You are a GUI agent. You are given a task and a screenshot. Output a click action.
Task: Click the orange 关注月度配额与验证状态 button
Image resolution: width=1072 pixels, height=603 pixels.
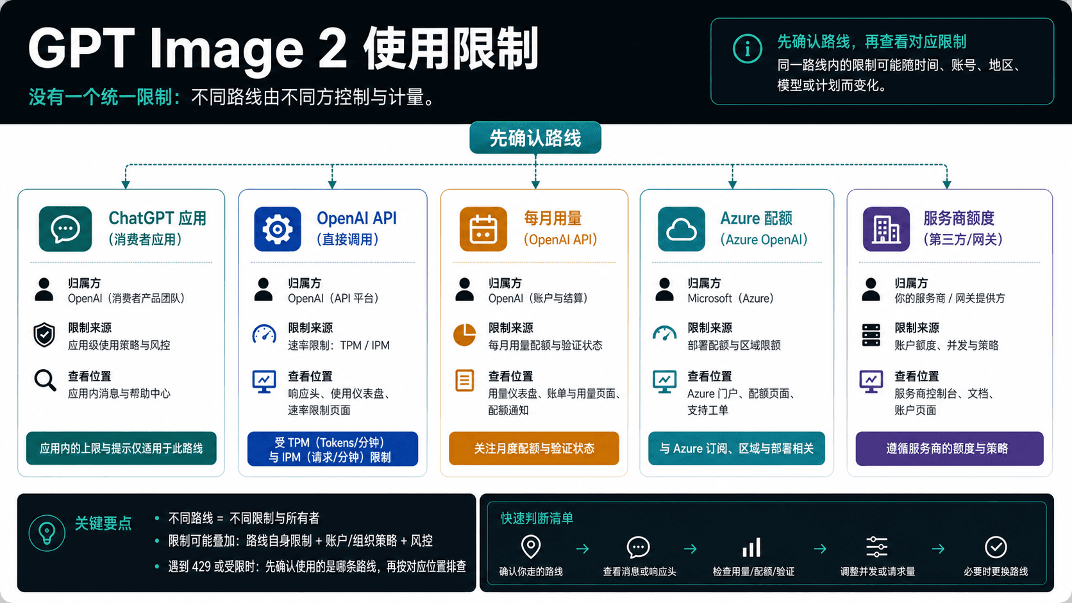534,448
